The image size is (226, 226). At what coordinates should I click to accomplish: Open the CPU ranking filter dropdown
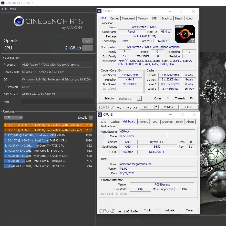pyautogui.click(x=13, y=117)
